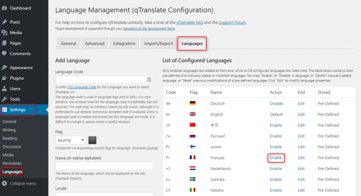This screenshot has height=196, width=361.
Task: Click the Dashboard icon in sidebar
Action: coord(4,8)
